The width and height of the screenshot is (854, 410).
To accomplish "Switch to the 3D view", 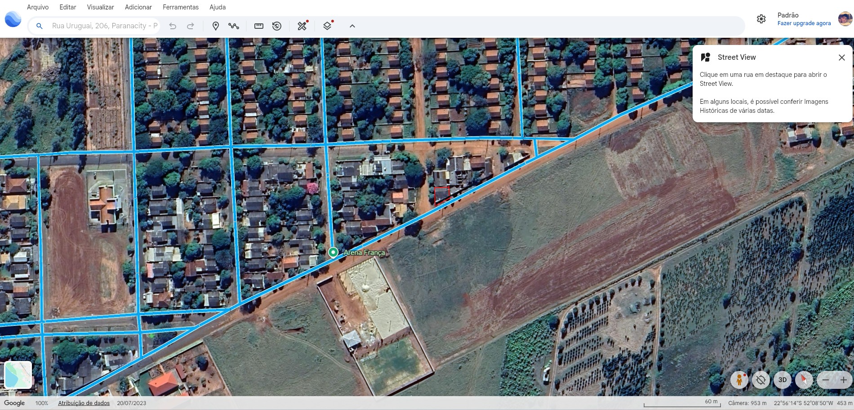I will [x=783, y=380].
